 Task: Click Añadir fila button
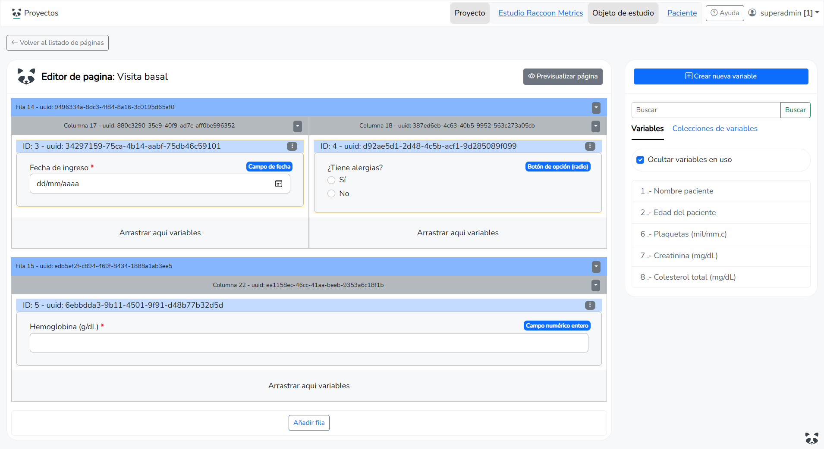(309, 423)
